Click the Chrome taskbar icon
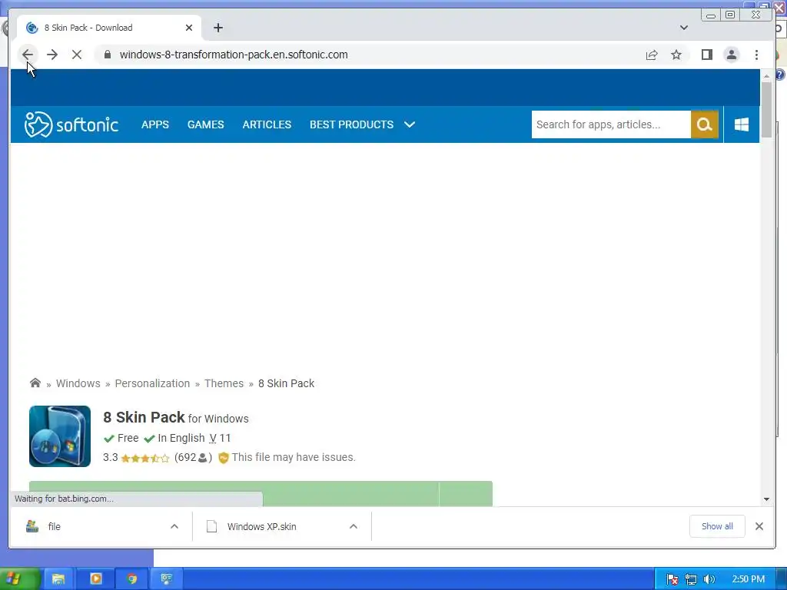787x590 pixels. pyautogui.click(x=132, y=579)
